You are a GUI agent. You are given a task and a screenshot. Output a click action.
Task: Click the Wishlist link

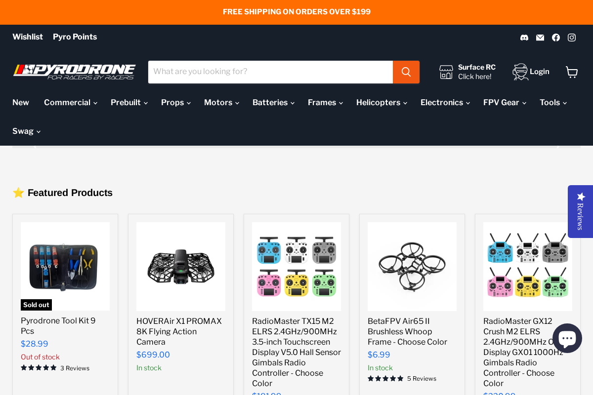tap(28, 37)
